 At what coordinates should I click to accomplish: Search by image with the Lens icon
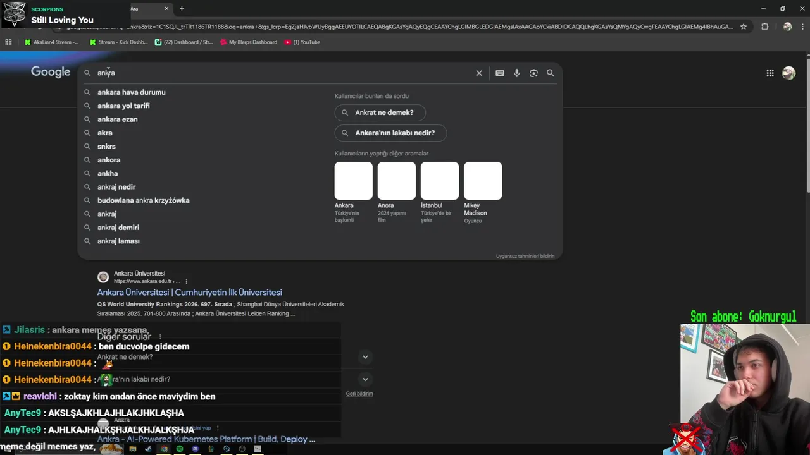coord(533,73)
